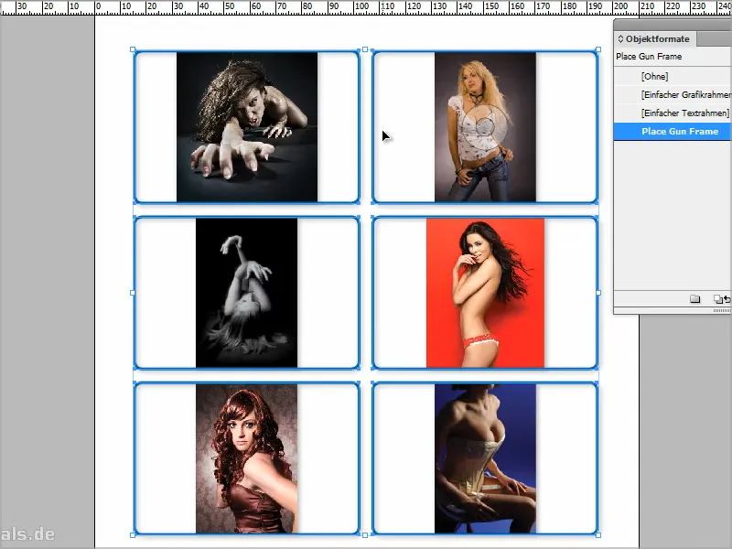
Task: Select the black-and-white dancer image frame
Action: [x=246, y=293]
